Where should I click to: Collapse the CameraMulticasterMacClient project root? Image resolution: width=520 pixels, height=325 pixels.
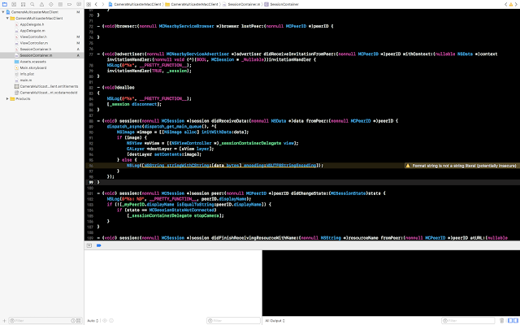tap(3, 12)
